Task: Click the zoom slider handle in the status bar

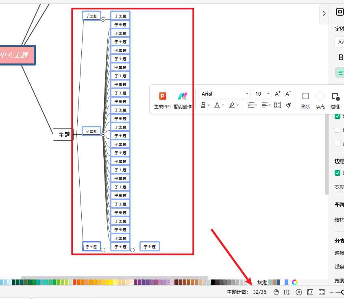Action: point(343,292)
